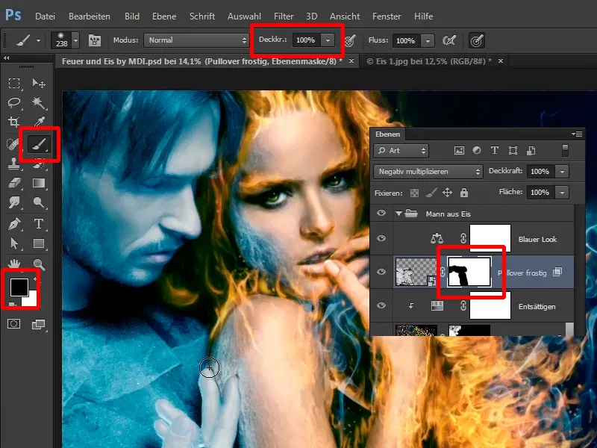The image size is (597, 448).
Task: Hide the Entsättigen layer
Action: point(381,305)
